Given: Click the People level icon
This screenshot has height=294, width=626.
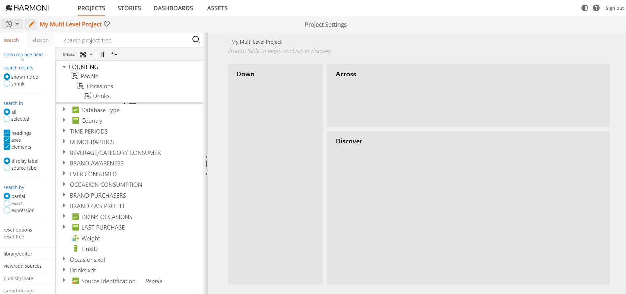Looking at the screenshot, I should point(75,76).
